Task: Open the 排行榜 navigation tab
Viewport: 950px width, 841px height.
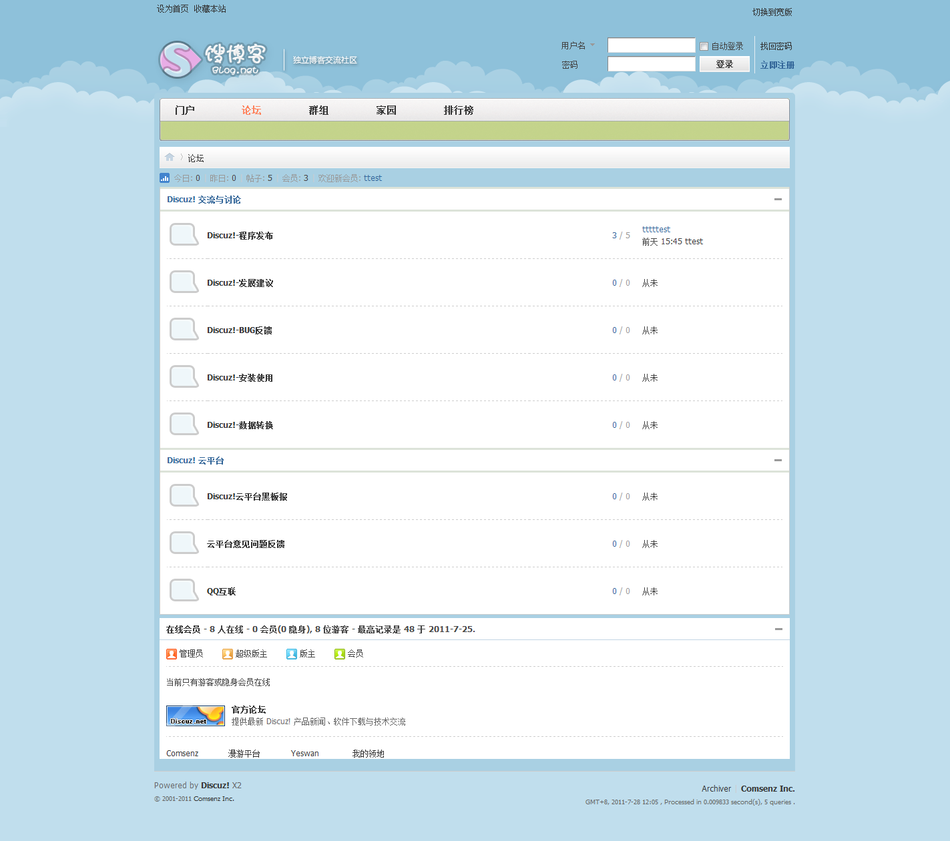Action: point(459,110)
